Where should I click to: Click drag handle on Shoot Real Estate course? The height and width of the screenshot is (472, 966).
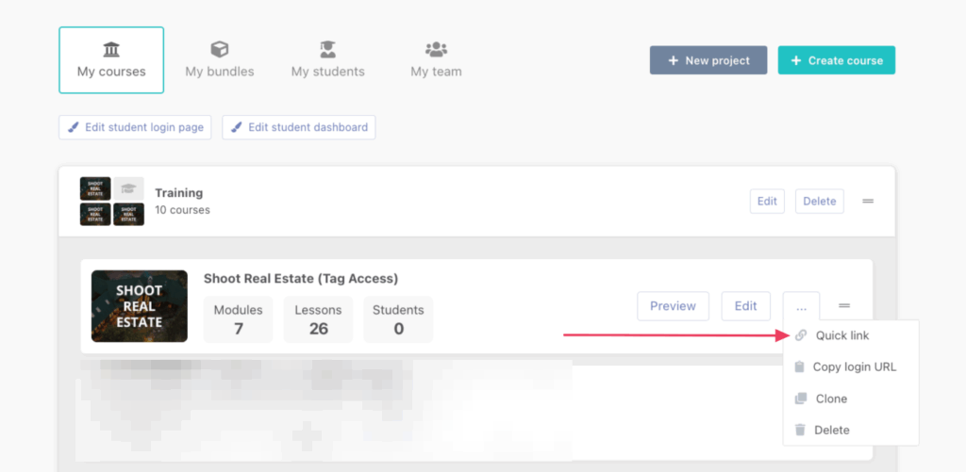click(x=844, y=305)
